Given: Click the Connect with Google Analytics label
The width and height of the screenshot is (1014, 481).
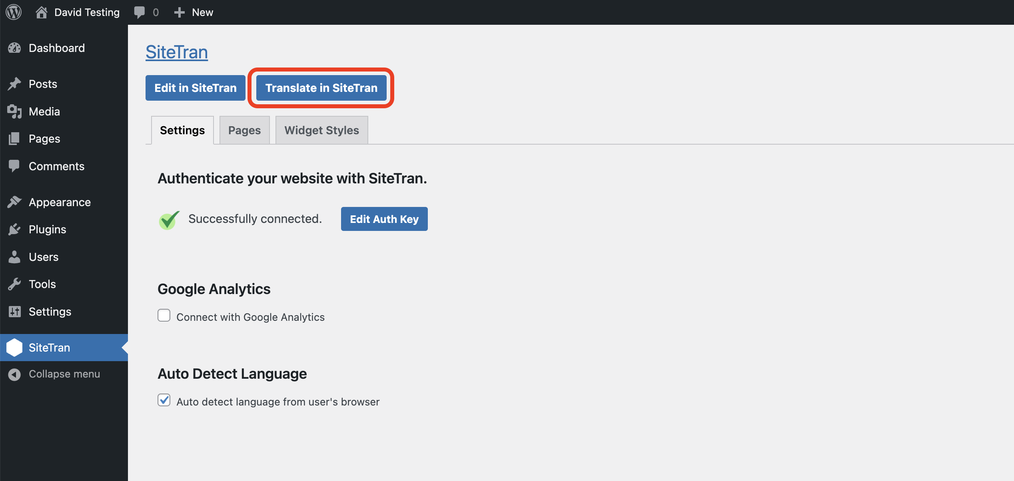Looking at the screenshot, I should pyautogui.click(x=251, y=317).
